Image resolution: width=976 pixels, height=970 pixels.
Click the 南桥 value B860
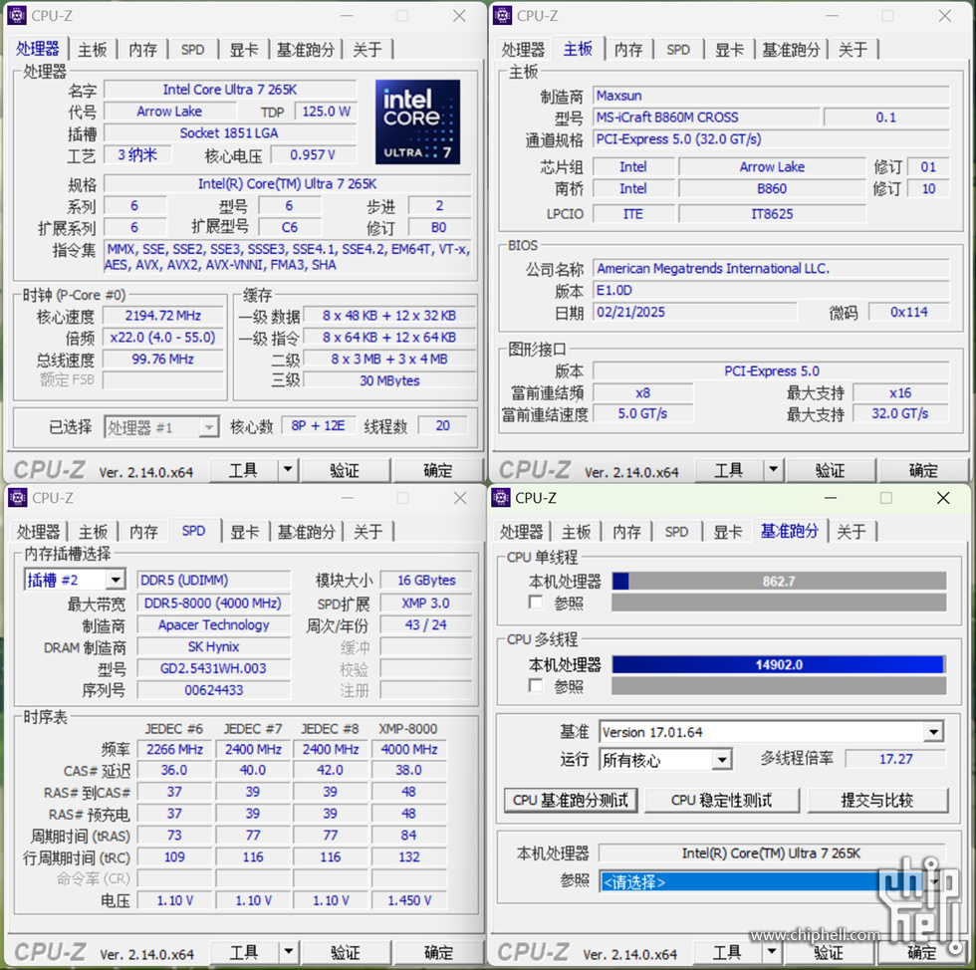772,188
